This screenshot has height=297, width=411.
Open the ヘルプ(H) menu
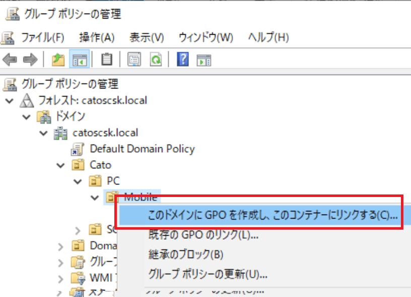pyautogui.click(x=268, y=37)
